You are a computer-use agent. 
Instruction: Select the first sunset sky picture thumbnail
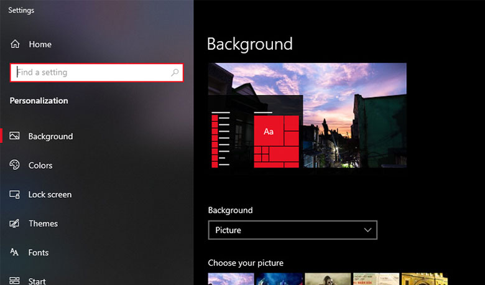point(231,279)
